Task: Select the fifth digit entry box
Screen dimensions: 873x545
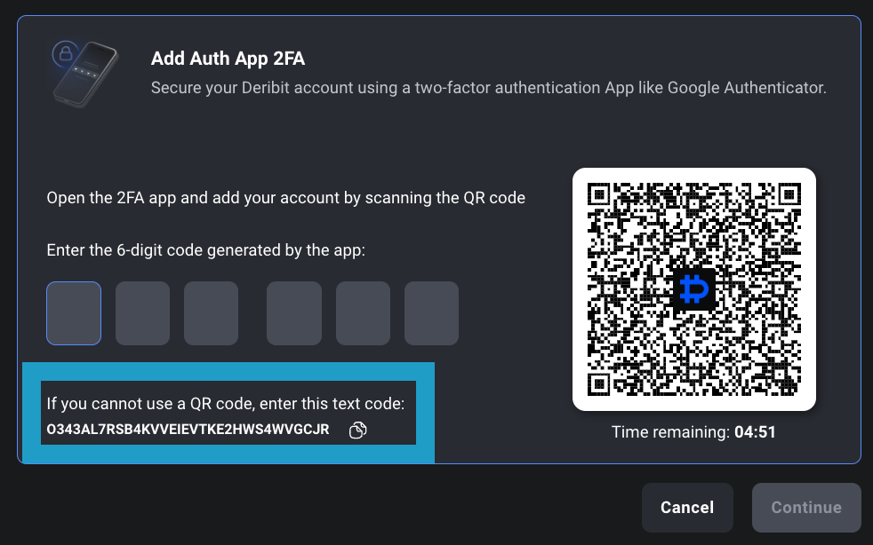Action: [x=363, y=312]
